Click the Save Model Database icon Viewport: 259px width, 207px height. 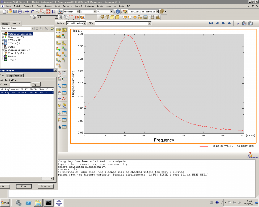(15, 12)
